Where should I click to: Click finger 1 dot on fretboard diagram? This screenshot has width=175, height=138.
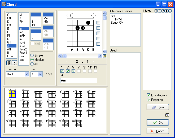point(88,23)
